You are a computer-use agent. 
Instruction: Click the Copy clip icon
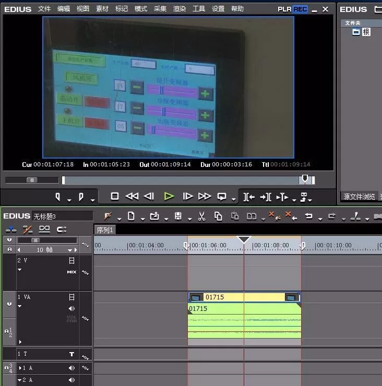click(218, 216)
